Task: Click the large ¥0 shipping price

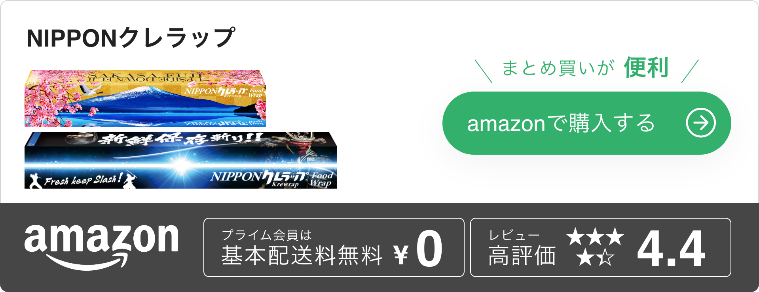Action: tap(418, 249)
